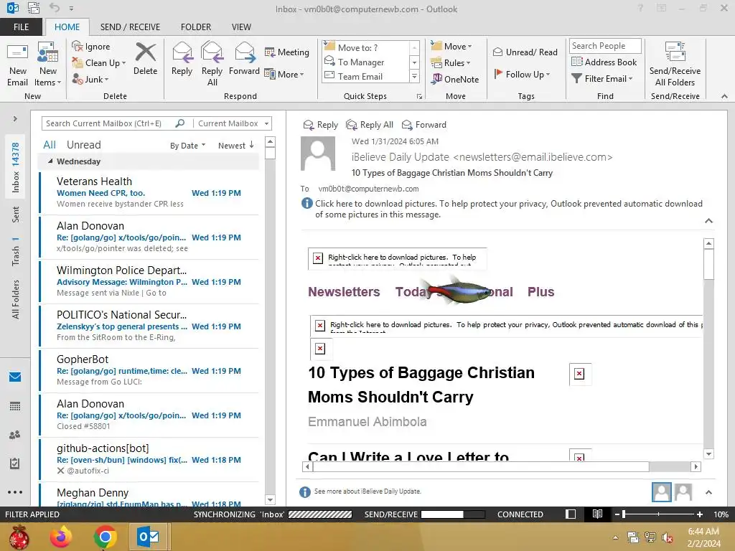
Task: Open the FILE tab
Action: coord(21,27)
